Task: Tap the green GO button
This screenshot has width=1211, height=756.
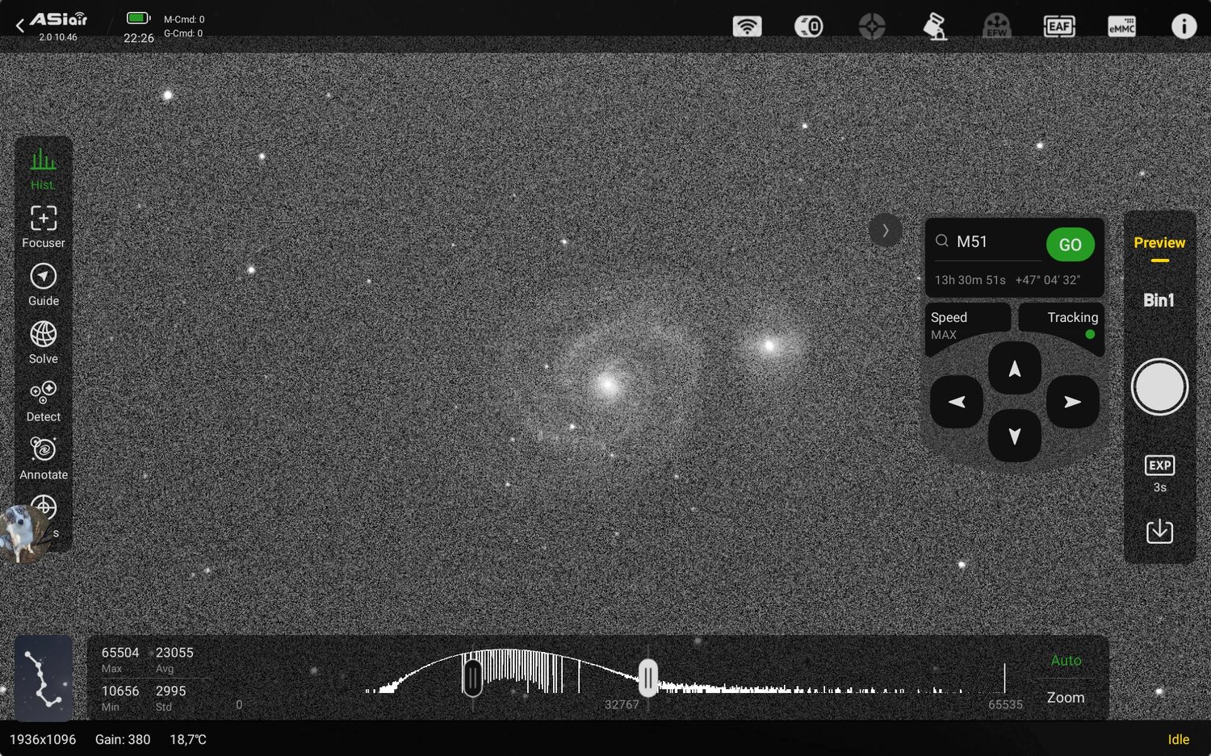Action: pyautogui.click(x=1071, y=244)
